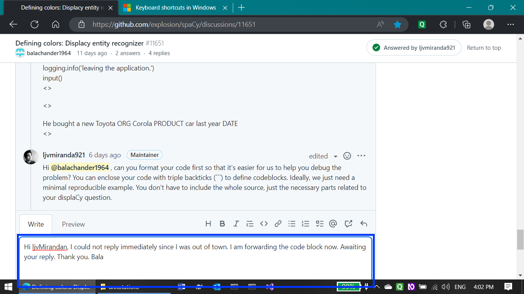The width and height of the screenshot is (524, 294).
Task: Click inside the comment text area
Action: coord(195,258)
